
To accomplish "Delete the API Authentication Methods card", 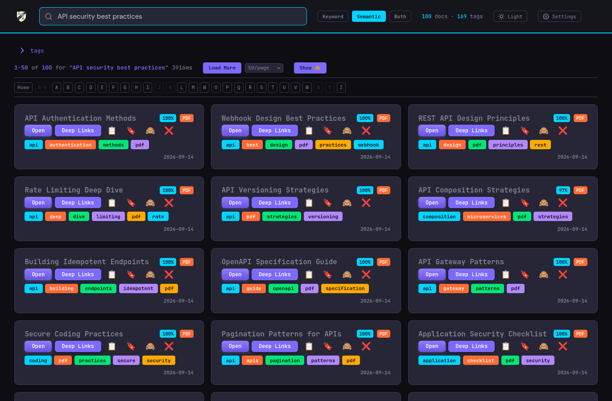I will (x=169, y=131).
